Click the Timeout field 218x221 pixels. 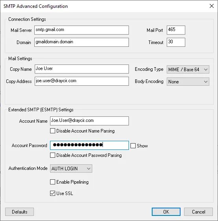(x=176, y=42)
